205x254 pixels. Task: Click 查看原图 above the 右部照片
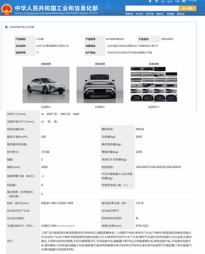[x=46, y=64]
